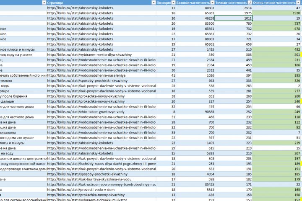The height and width of the screenshot is (201, 302).
Task: Select the cell reading 'у после бурения'
Action: (23, 96)
